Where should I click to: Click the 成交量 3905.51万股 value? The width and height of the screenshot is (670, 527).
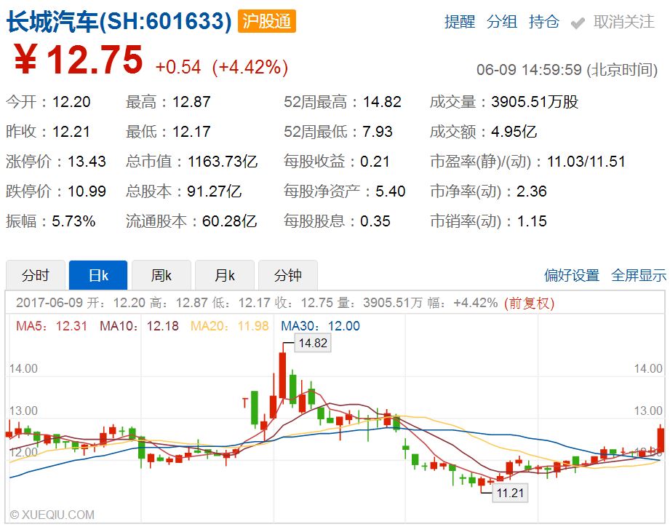(x=535, y=102)
